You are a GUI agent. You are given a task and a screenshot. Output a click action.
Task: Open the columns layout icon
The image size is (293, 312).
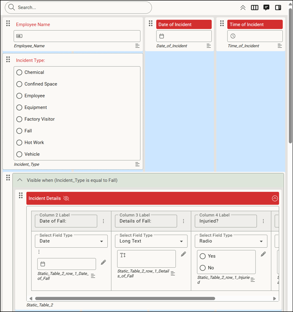pyautogui.click(x=254, y=8)
